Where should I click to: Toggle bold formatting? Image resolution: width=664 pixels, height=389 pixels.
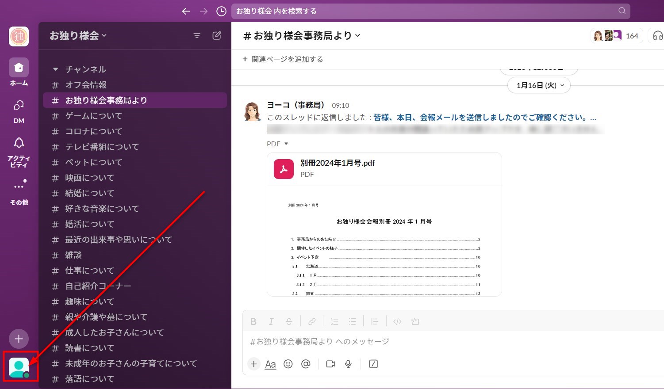click(253, 321)
